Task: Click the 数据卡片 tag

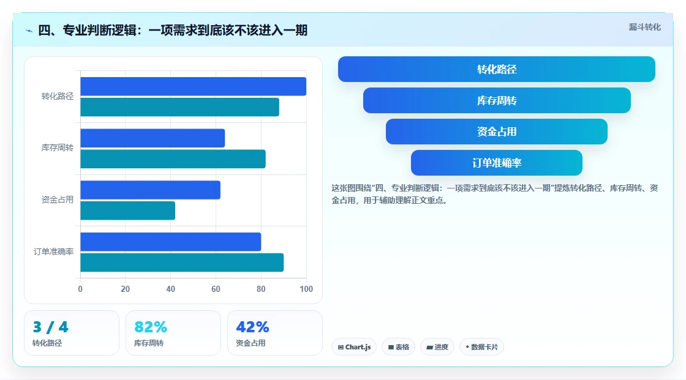Action: [x=481, y=347]
